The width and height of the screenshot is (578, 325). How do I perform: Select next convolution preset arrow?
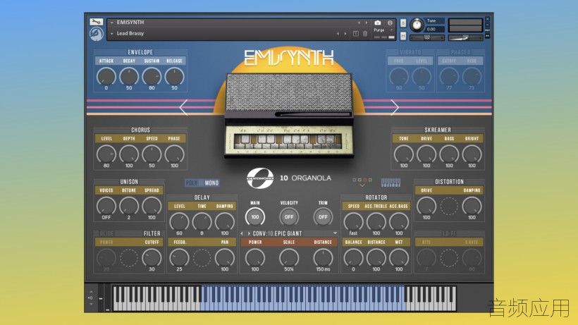pos(249,233)
